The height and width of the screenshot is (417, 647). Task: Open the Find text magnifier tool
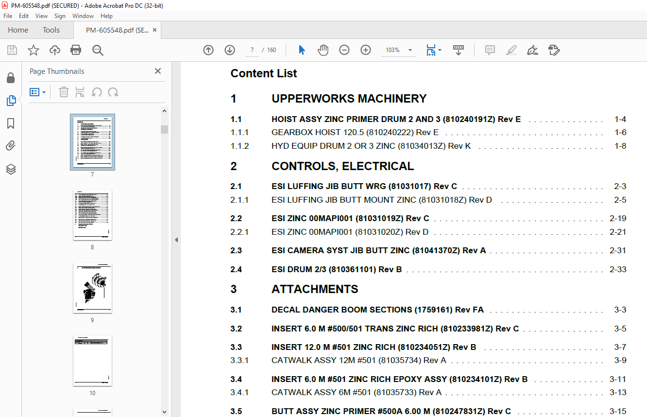click(x=98, y=50)
